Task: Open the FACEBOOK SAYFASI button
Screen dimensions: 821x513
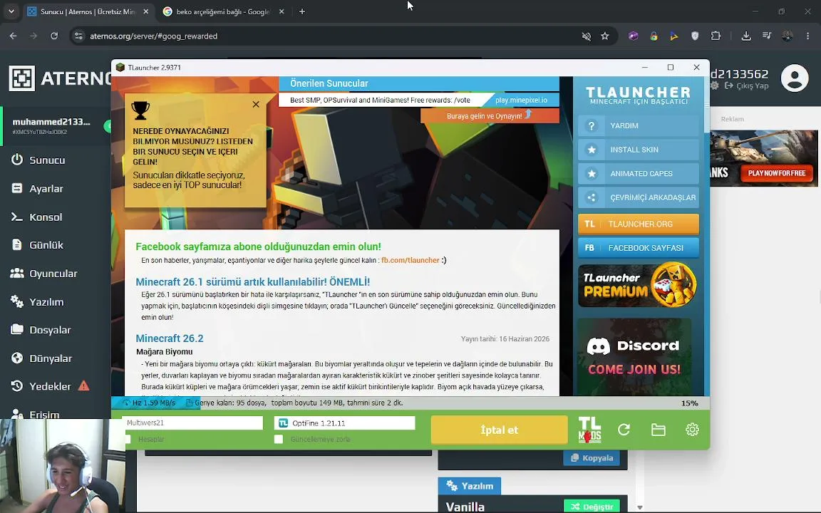Action: coord(639,248)
